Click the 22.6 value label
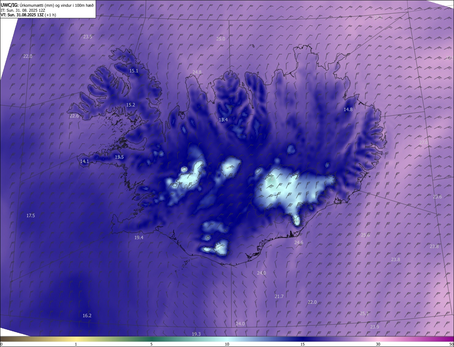The height and width of the screenshot is (347, 454). tap(74, 116)
